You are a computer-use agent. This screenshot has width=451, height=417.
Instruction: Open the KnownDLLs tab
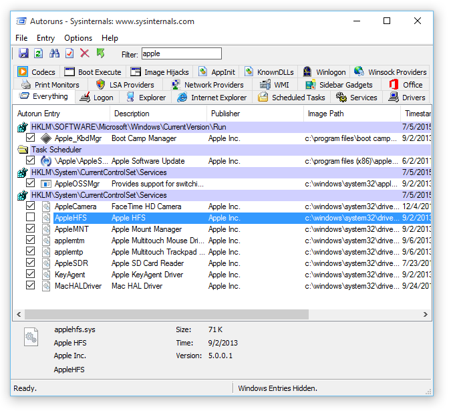coord(269,72)
